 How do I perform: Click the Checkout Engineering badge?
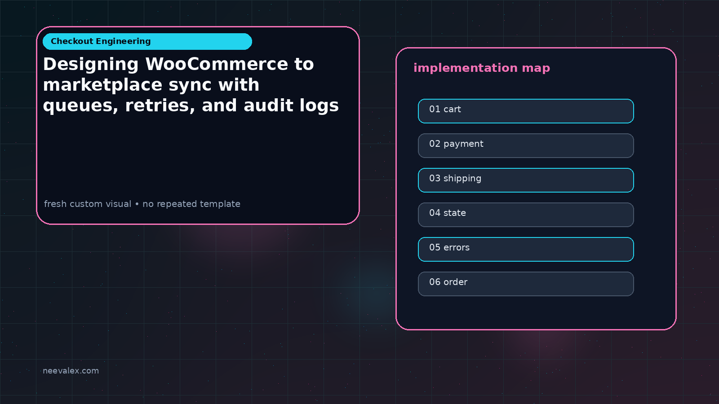147,41
